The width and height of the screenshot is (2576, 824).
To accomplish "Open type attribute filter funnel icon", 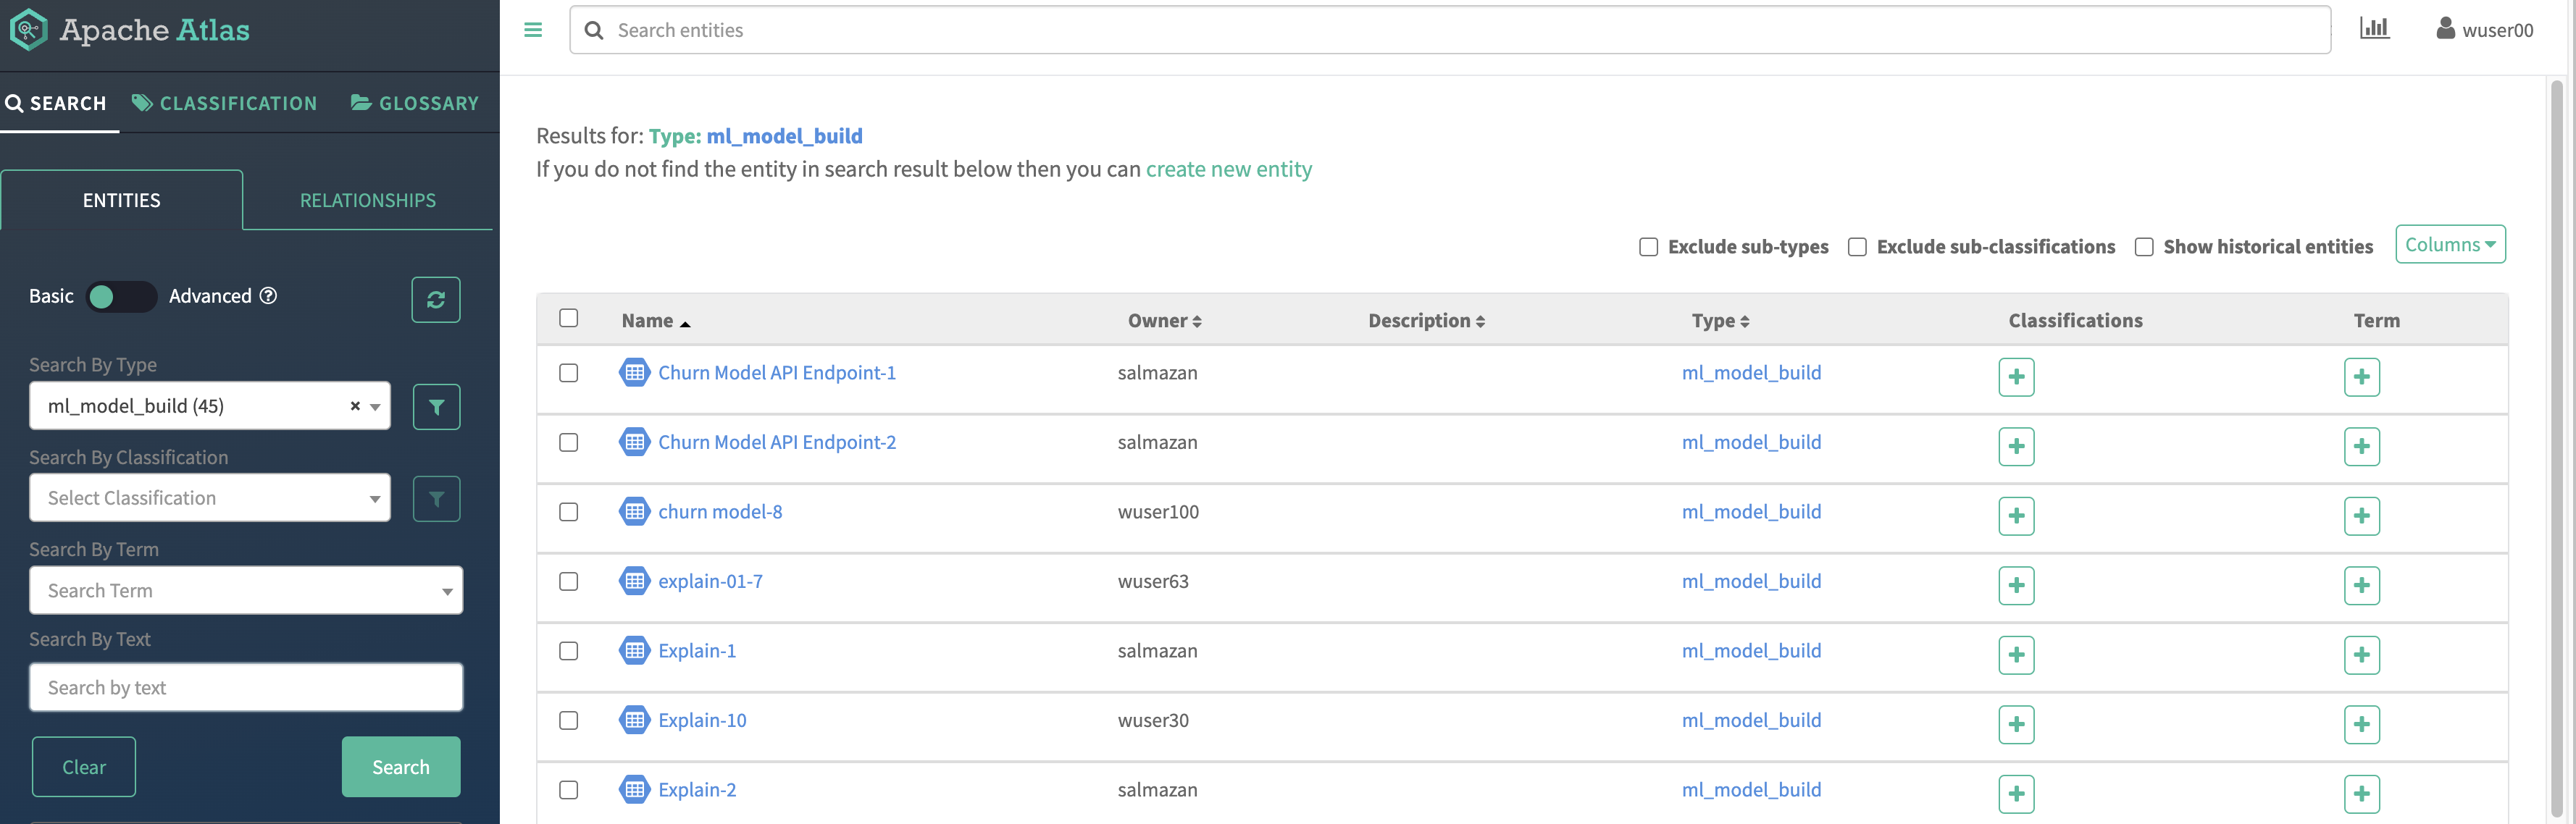I will pos(436,407).
